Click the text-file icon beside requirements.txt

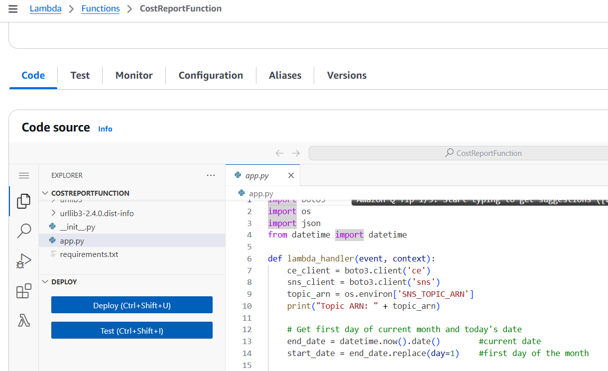53,254
